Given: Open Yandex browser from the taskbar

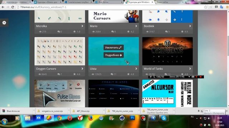Looking at the screenshot, I should (x=80, y=118).
